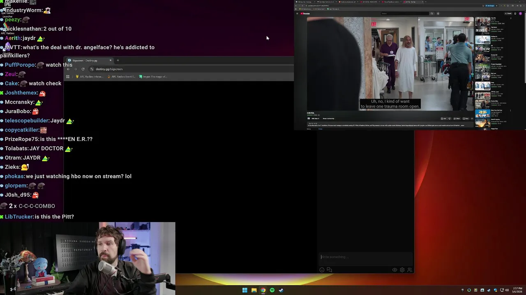Open File Explorer from the taskbar
The width and height of the screenshot is (526, 295).
point(254,290)
